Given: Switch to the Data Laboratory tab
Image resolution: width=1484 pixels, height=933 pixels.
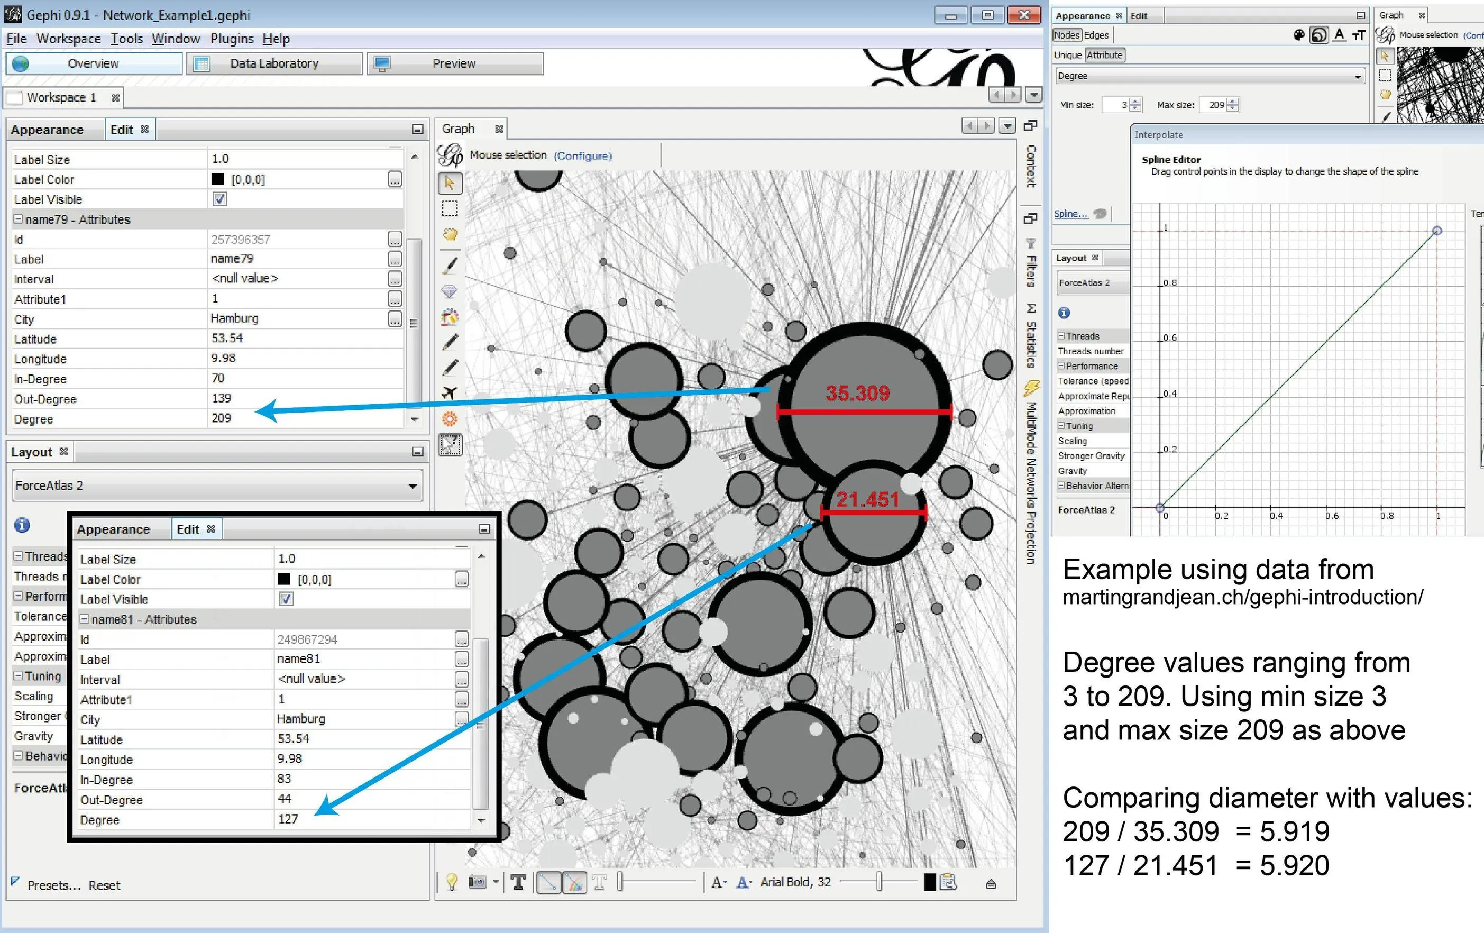Looking at the screenshot, I should point(273,63).
